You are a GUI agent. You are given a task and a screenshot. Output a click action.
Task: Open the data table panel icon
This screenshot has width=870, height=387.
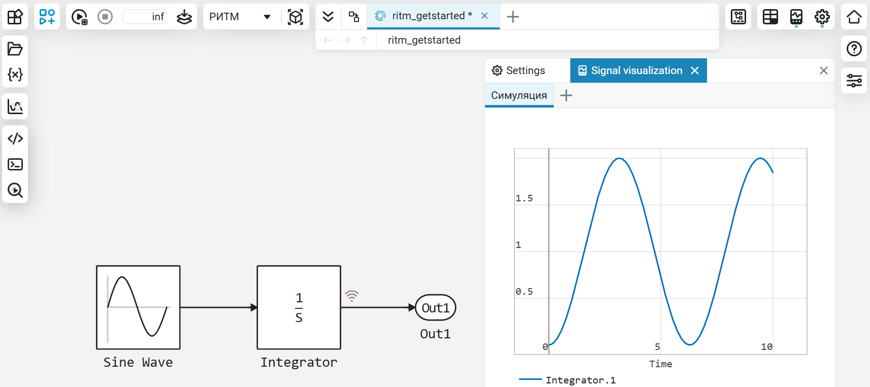tap(770, 17)
